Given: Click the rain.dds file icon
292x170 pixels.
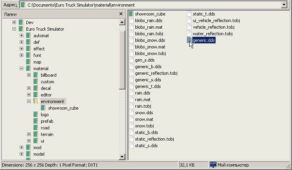Looking at the screenshot, I should (131, 93).
